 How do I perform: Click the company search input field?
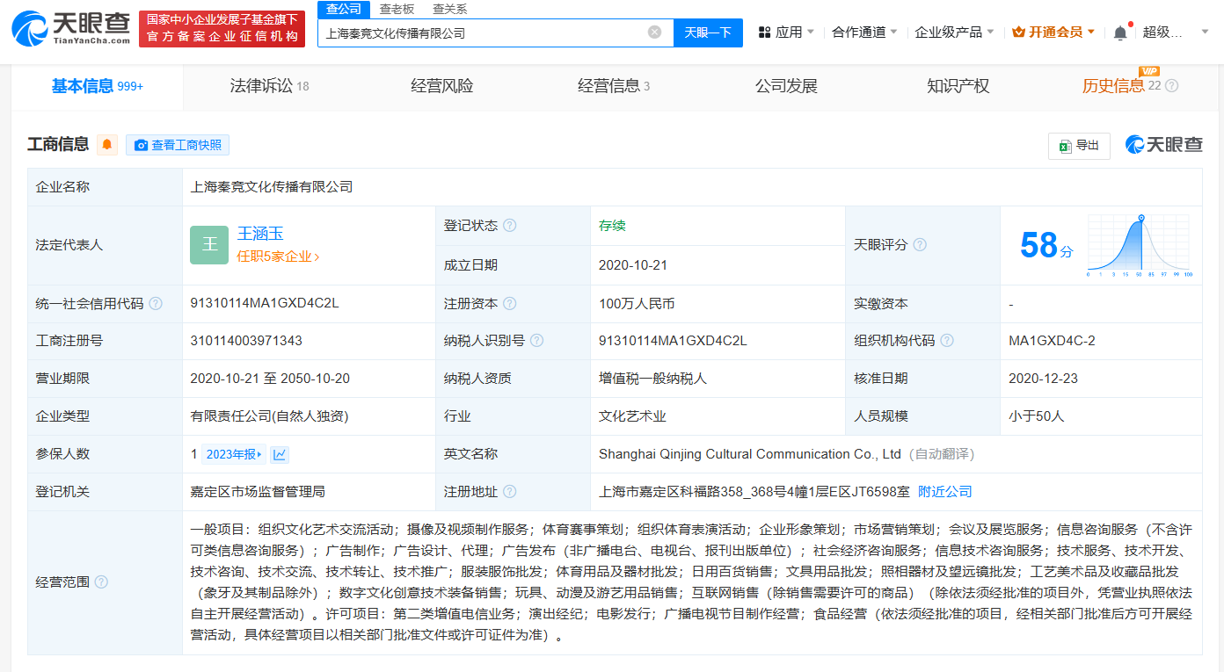tap(484, 31)
